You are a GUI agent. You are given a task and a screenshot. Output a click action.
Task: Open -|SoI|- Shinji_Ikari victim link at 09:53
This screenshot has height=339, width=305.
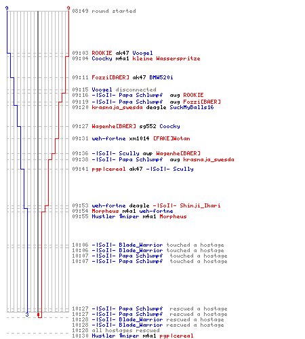point(186,205)
